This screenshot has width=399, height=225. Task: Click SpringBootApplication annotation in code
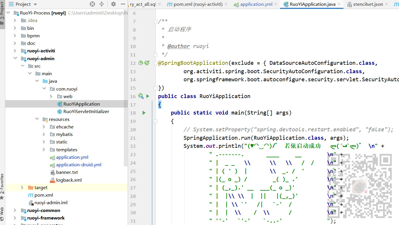tap(193, 63)
